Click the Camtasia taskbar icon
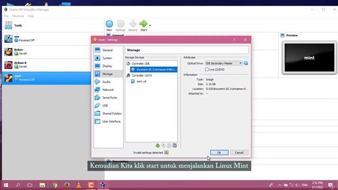 tap(91, 185)
